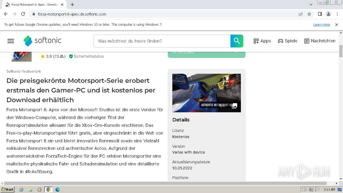Click the taskbar clock showing 2:11 AM
Screen dimensions: 343x193
pyautogui.click(x=329, y=190)
